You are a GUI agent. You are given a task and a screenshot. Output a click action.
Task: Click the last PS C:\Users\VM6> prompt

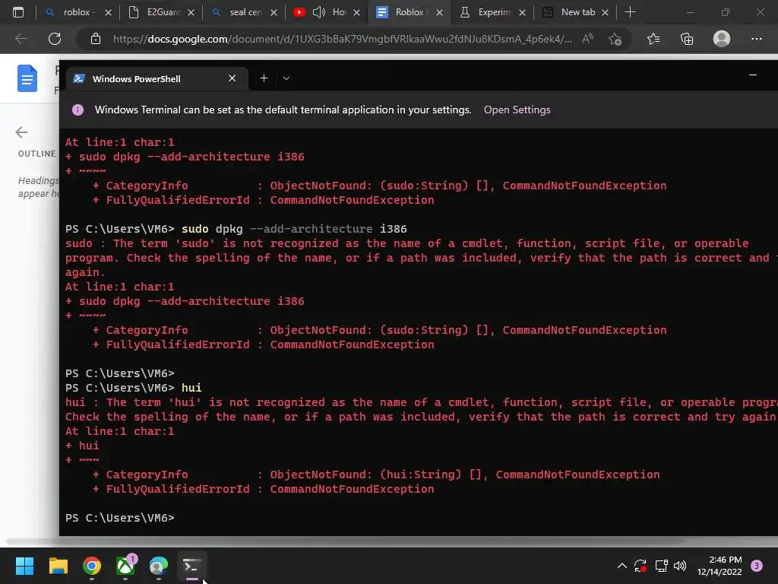[119, 518]
